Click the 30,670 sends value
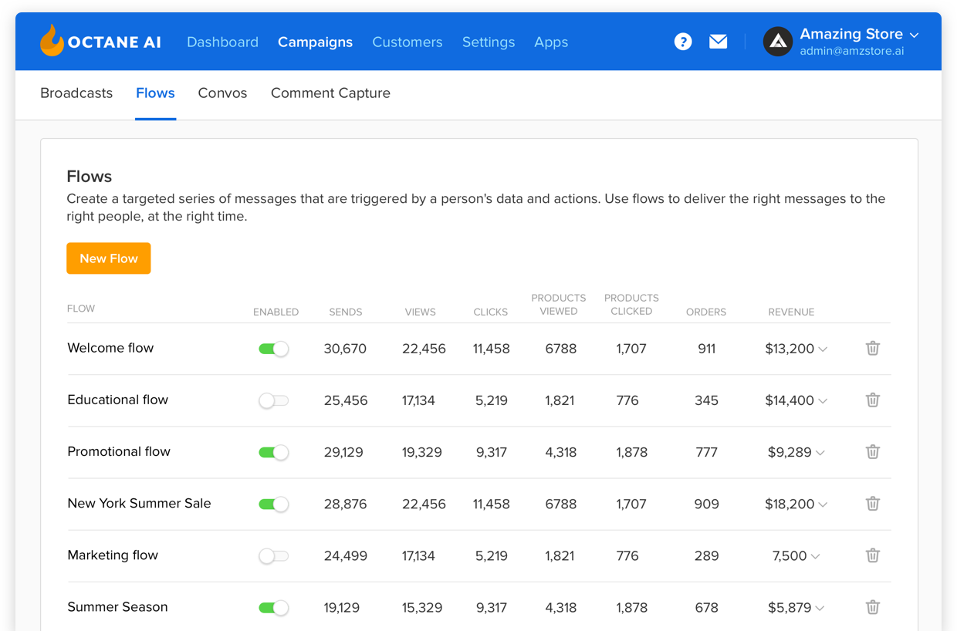This screenshot has height=631, width=957. (x=345, y=349)
